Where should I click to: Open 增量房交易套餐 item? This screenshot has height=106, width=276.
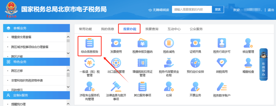[21, 37]
